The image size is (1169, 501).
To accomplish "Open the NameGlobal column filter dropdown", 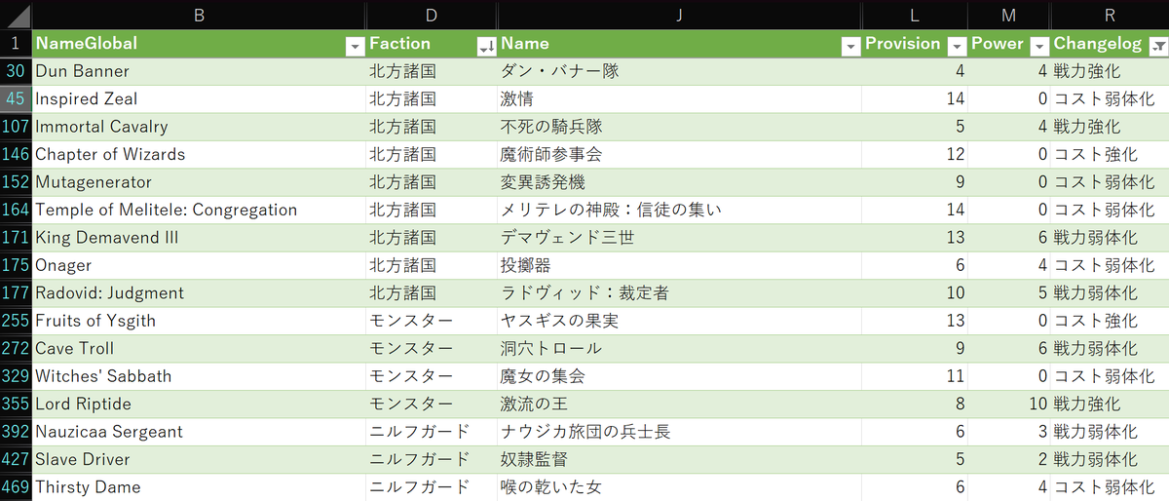I will [354, 45].
